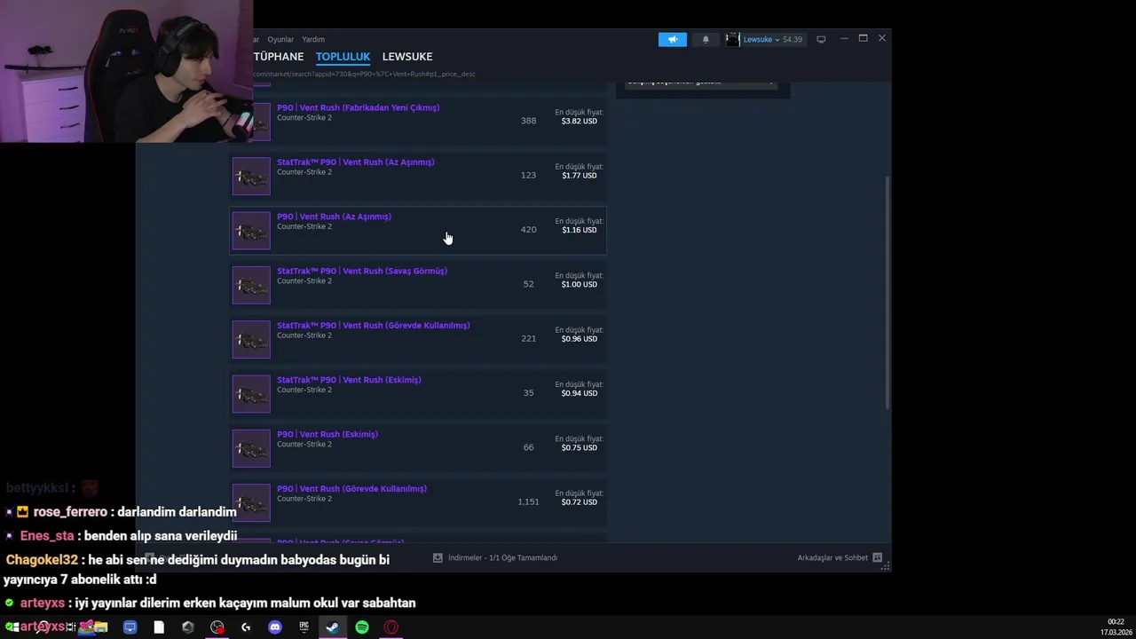
Task: Open Opera GX from the taskbar
Action: [390, 627]
